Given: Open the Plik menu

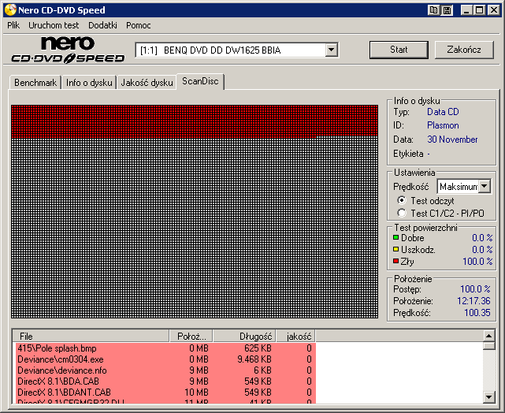Looking at the screenshot, I should [x=13, y=25].
